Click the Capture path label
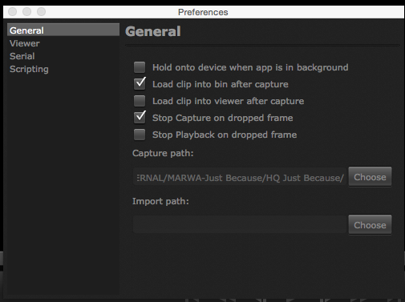Image resolution: width=405 pixels, height=302 pixels. [x=163, y=153]
